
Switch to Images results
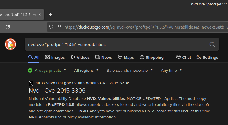coord(55,58)
